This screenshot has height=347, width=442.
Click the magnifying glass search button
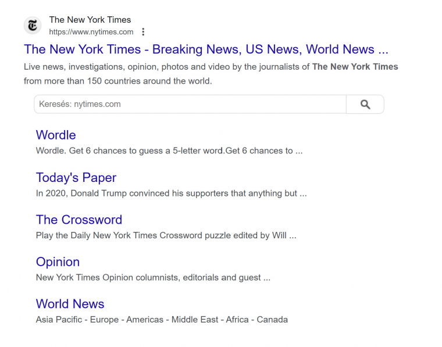tap(365, 104)
